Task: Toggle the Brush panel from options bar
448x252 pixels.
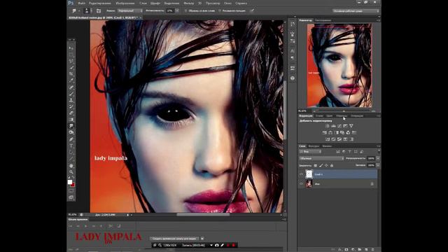Action: (99, 11)
